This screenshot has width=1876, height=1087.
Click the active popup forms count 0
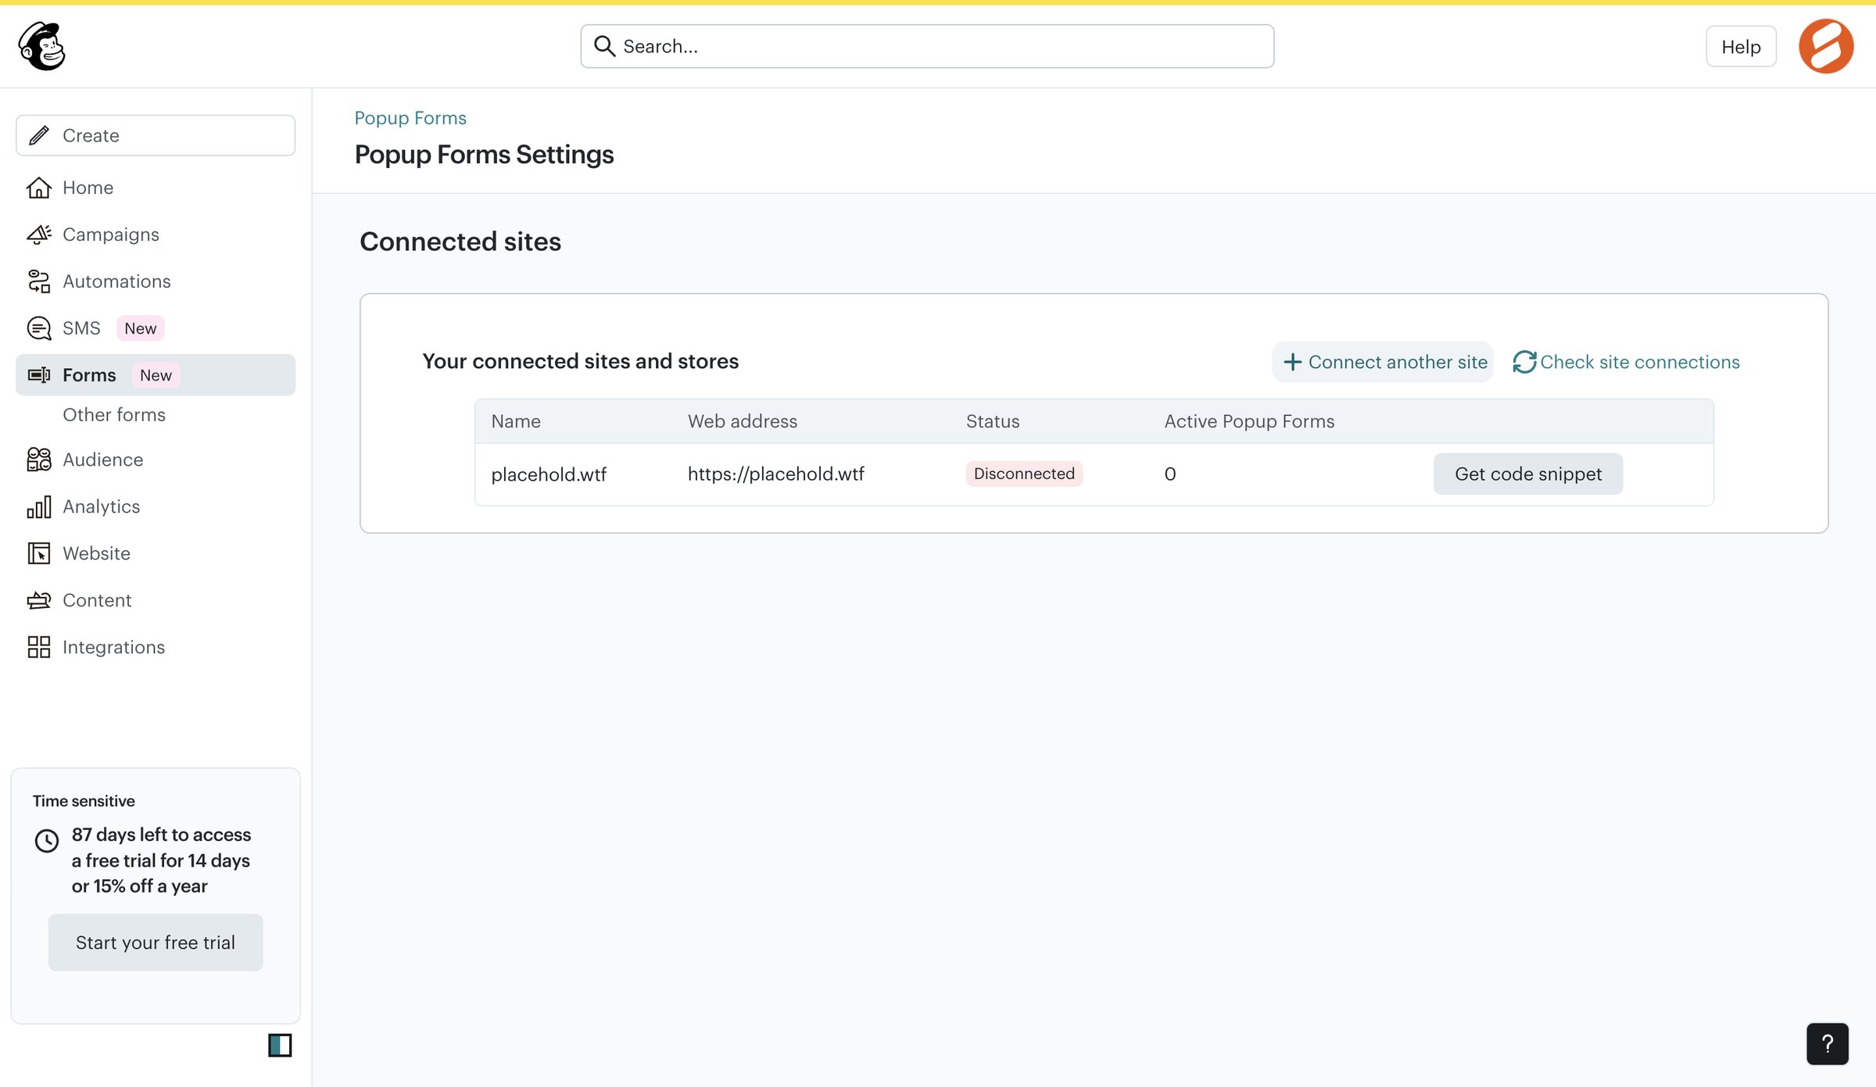pyautogui.click(x=1170, y=474)
